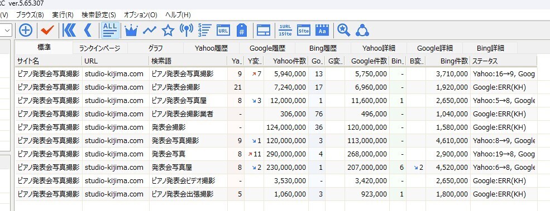Open the オプション(O) menu
This screenshot has height=211, width=550.
point(141,15)
